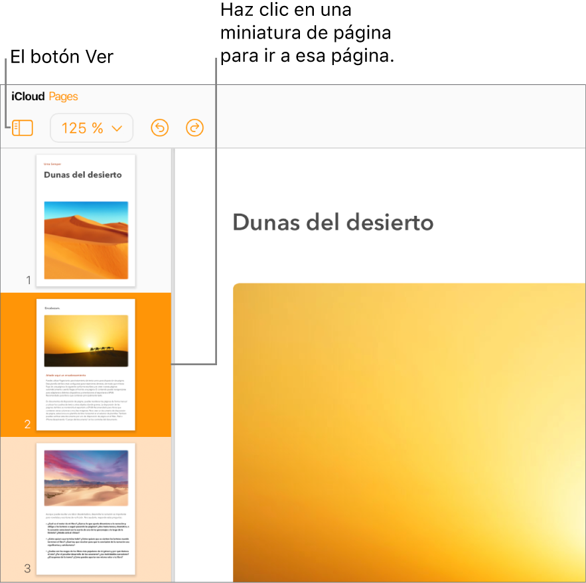Click the page number 1 label
The image size is (586, 583).
pyautogui.click(x=29, y=280)
